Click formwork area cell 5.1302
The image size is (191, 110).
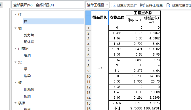point(152,49)
